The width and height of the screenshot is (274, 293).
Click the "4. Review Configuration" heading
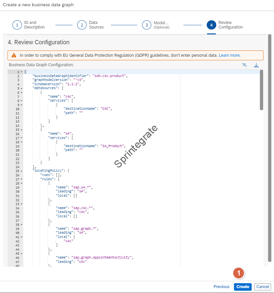tap(38, 42)
